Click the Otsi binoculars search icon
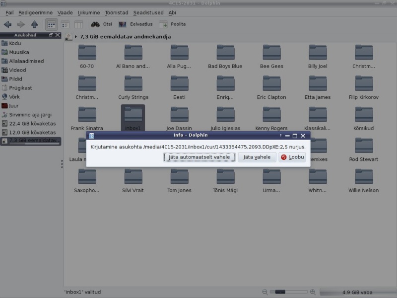 [96, 24]
